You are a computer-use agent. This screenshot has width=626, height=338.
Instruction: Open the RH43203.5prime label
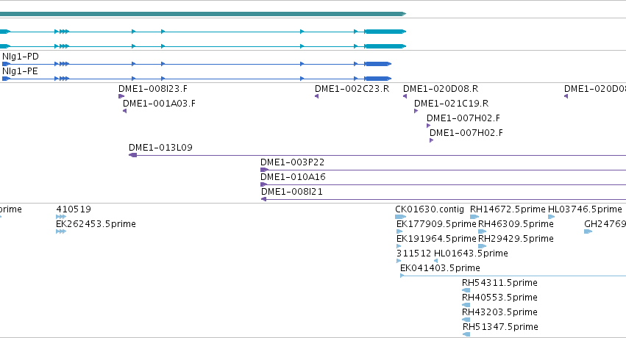[x=499, y=312]
